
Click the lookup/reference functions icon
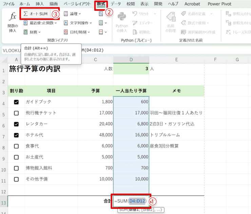pos(101,14)
